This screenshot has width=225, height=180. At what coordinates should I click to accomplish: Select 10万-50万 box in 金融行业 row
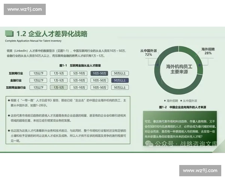pyautogui.click(x=99, y=80)
